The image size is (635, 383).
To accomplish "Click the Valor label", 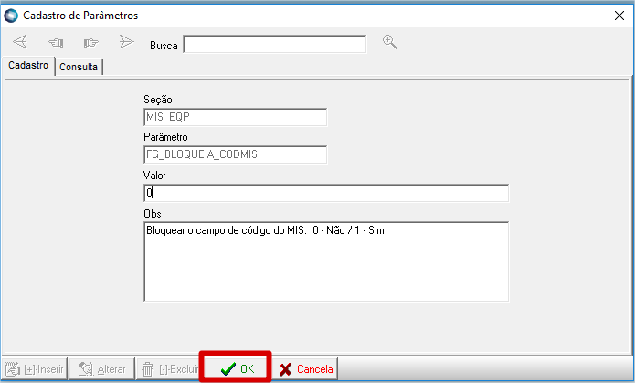I will pos(154,176).
